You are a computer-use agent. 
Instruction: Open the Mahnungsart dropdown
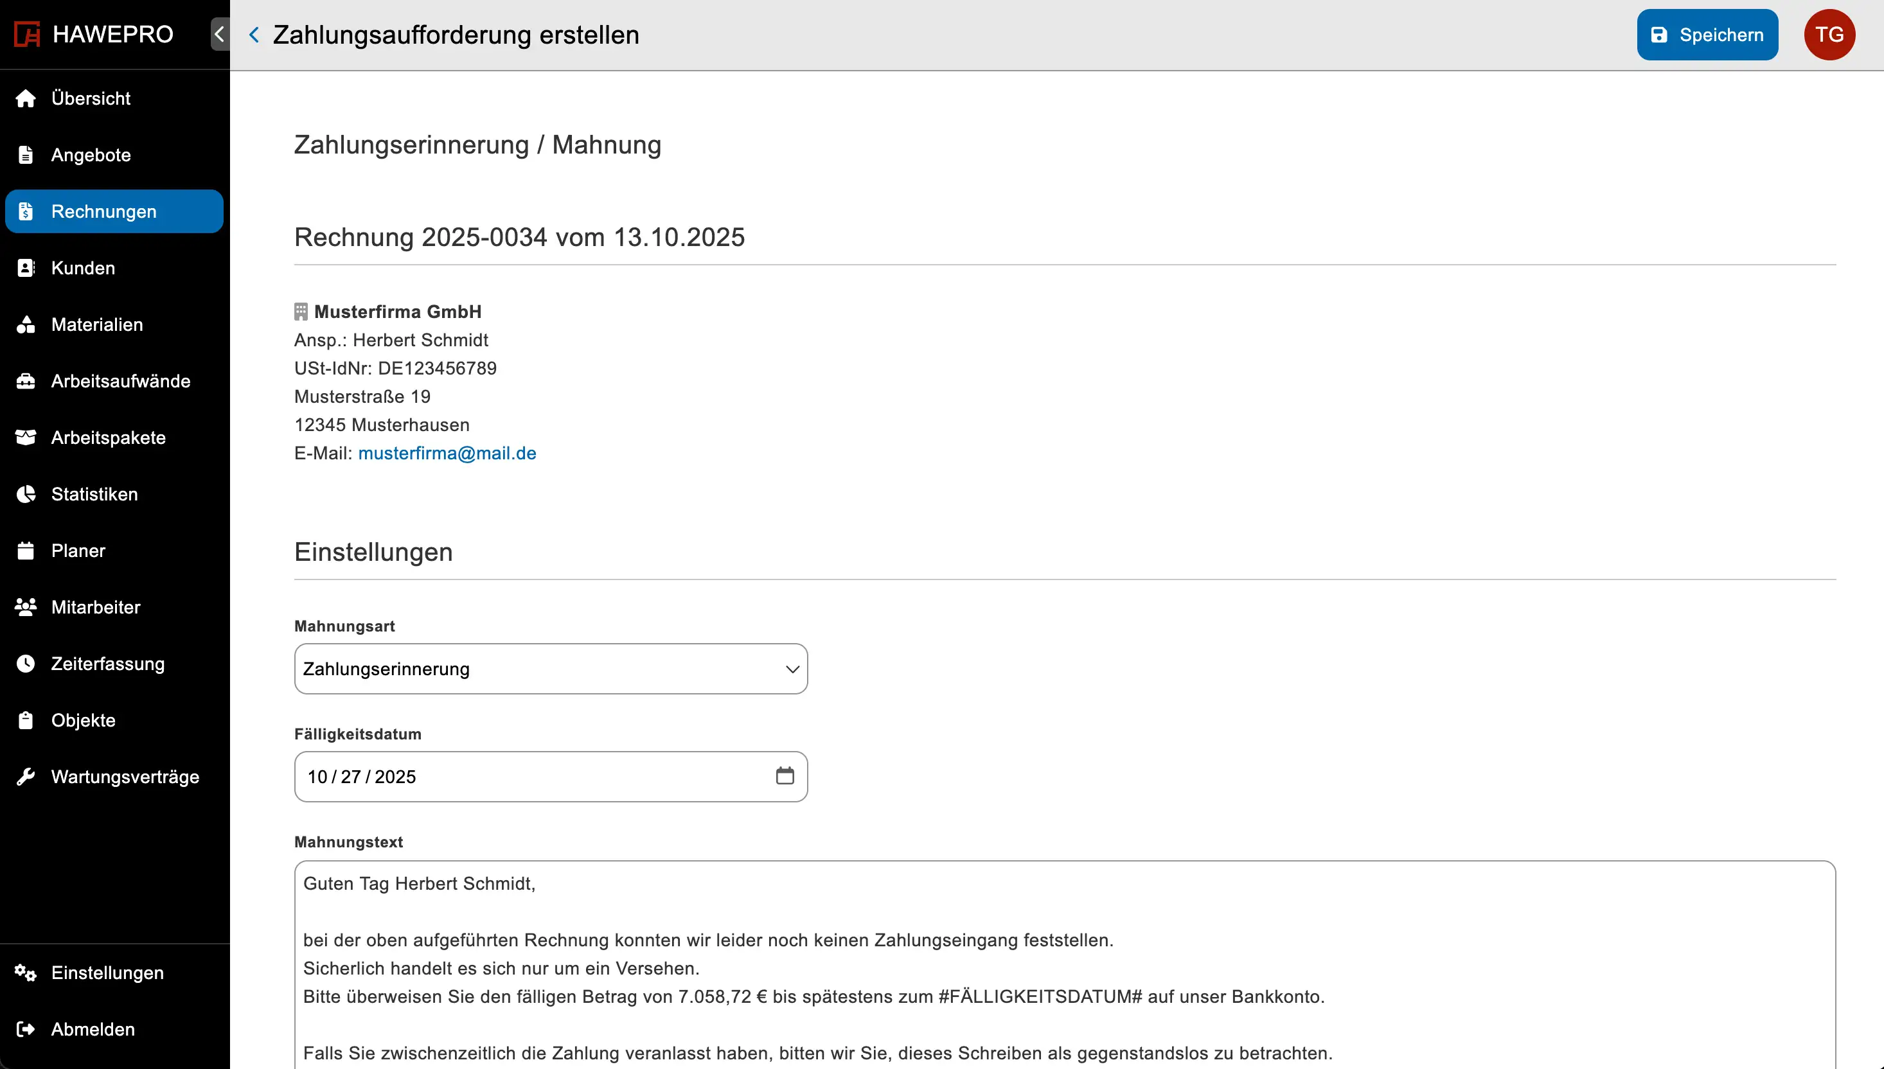(550, 669)
